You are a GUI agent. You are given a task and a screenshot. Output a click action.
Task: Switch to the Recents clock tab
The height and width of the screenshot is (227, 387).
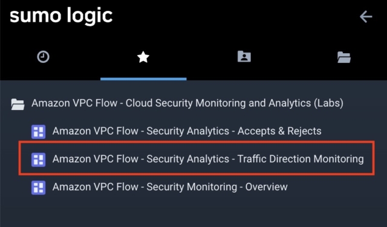coord(43,57)
